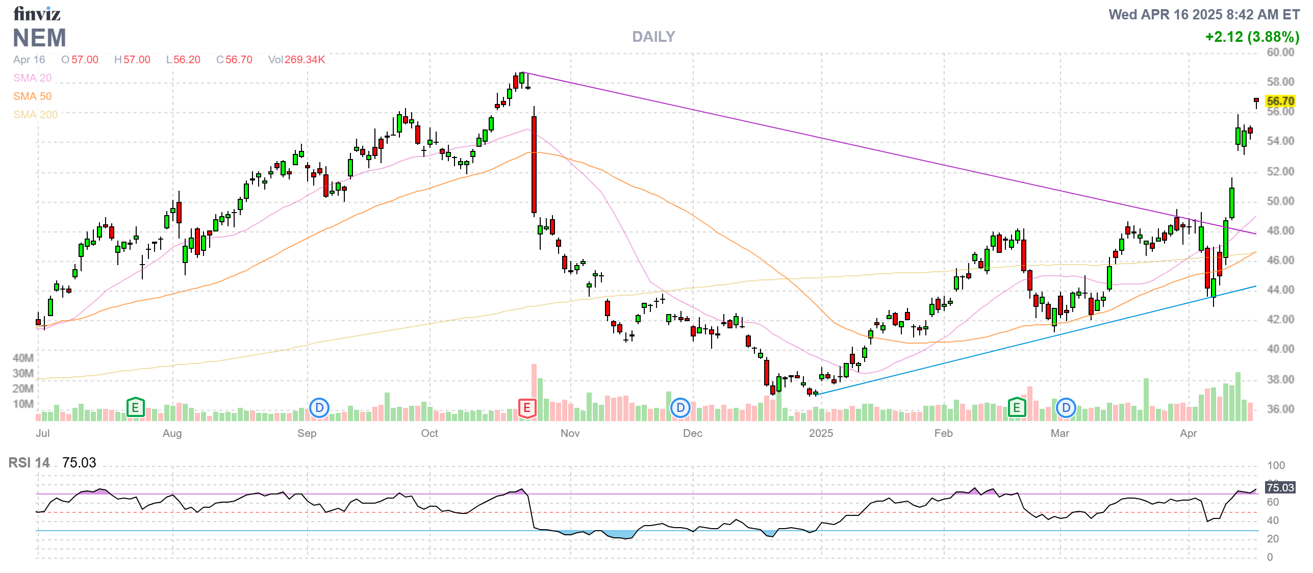
Task: Click the 2025 label on date axis
Action: tap(821, 433)
